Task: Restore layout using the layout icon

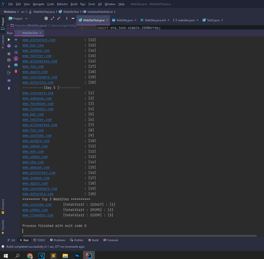Action: coord(9,81)
